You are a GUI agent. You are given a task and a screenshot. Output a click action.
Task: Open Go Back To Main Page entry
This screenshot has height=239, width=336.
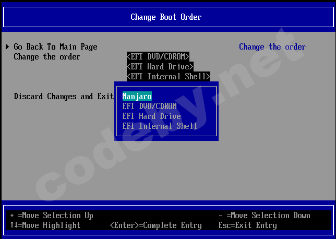tap(55, 47)
